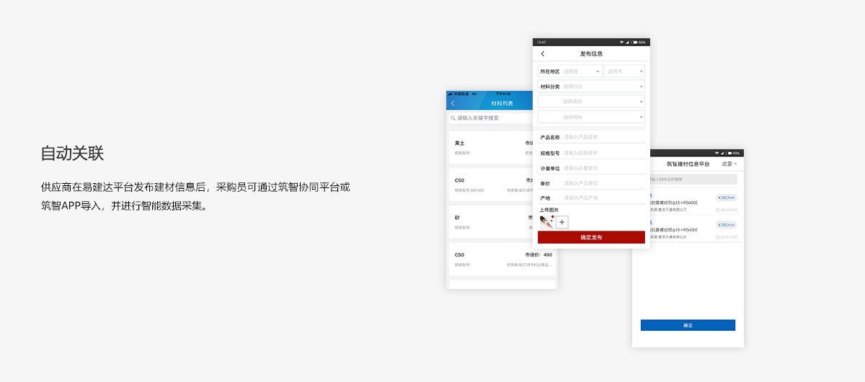The height and width of the screenshot is (382, 865).
Task: Open the 北京 city selector
Action: (x=729, y=164)
